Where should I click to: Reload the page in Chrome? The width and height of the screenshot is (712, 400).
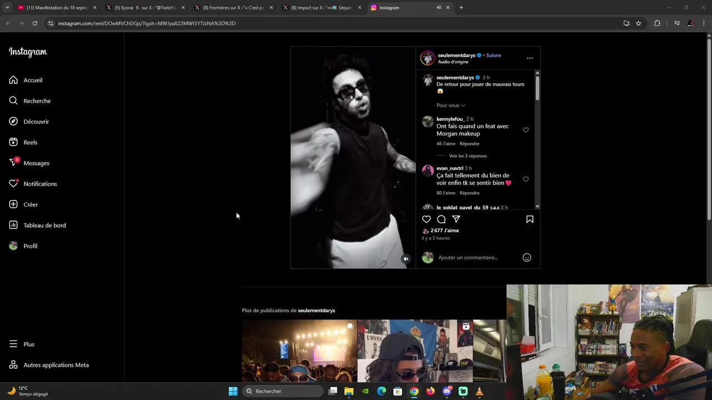[x=34, y=23]
